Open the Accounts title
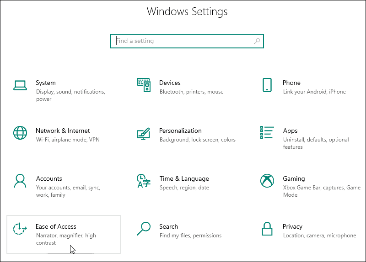 tap(49, 178)
